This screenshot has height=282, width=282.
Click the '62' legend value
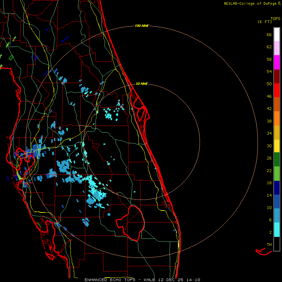[x=269, y=47]
